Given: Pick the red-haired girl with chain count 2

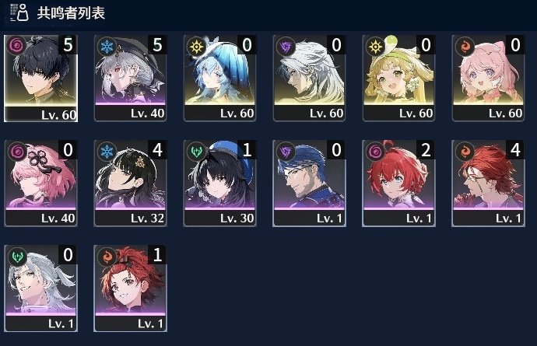Looking at the screenshot, I should [x=399, y=183].
